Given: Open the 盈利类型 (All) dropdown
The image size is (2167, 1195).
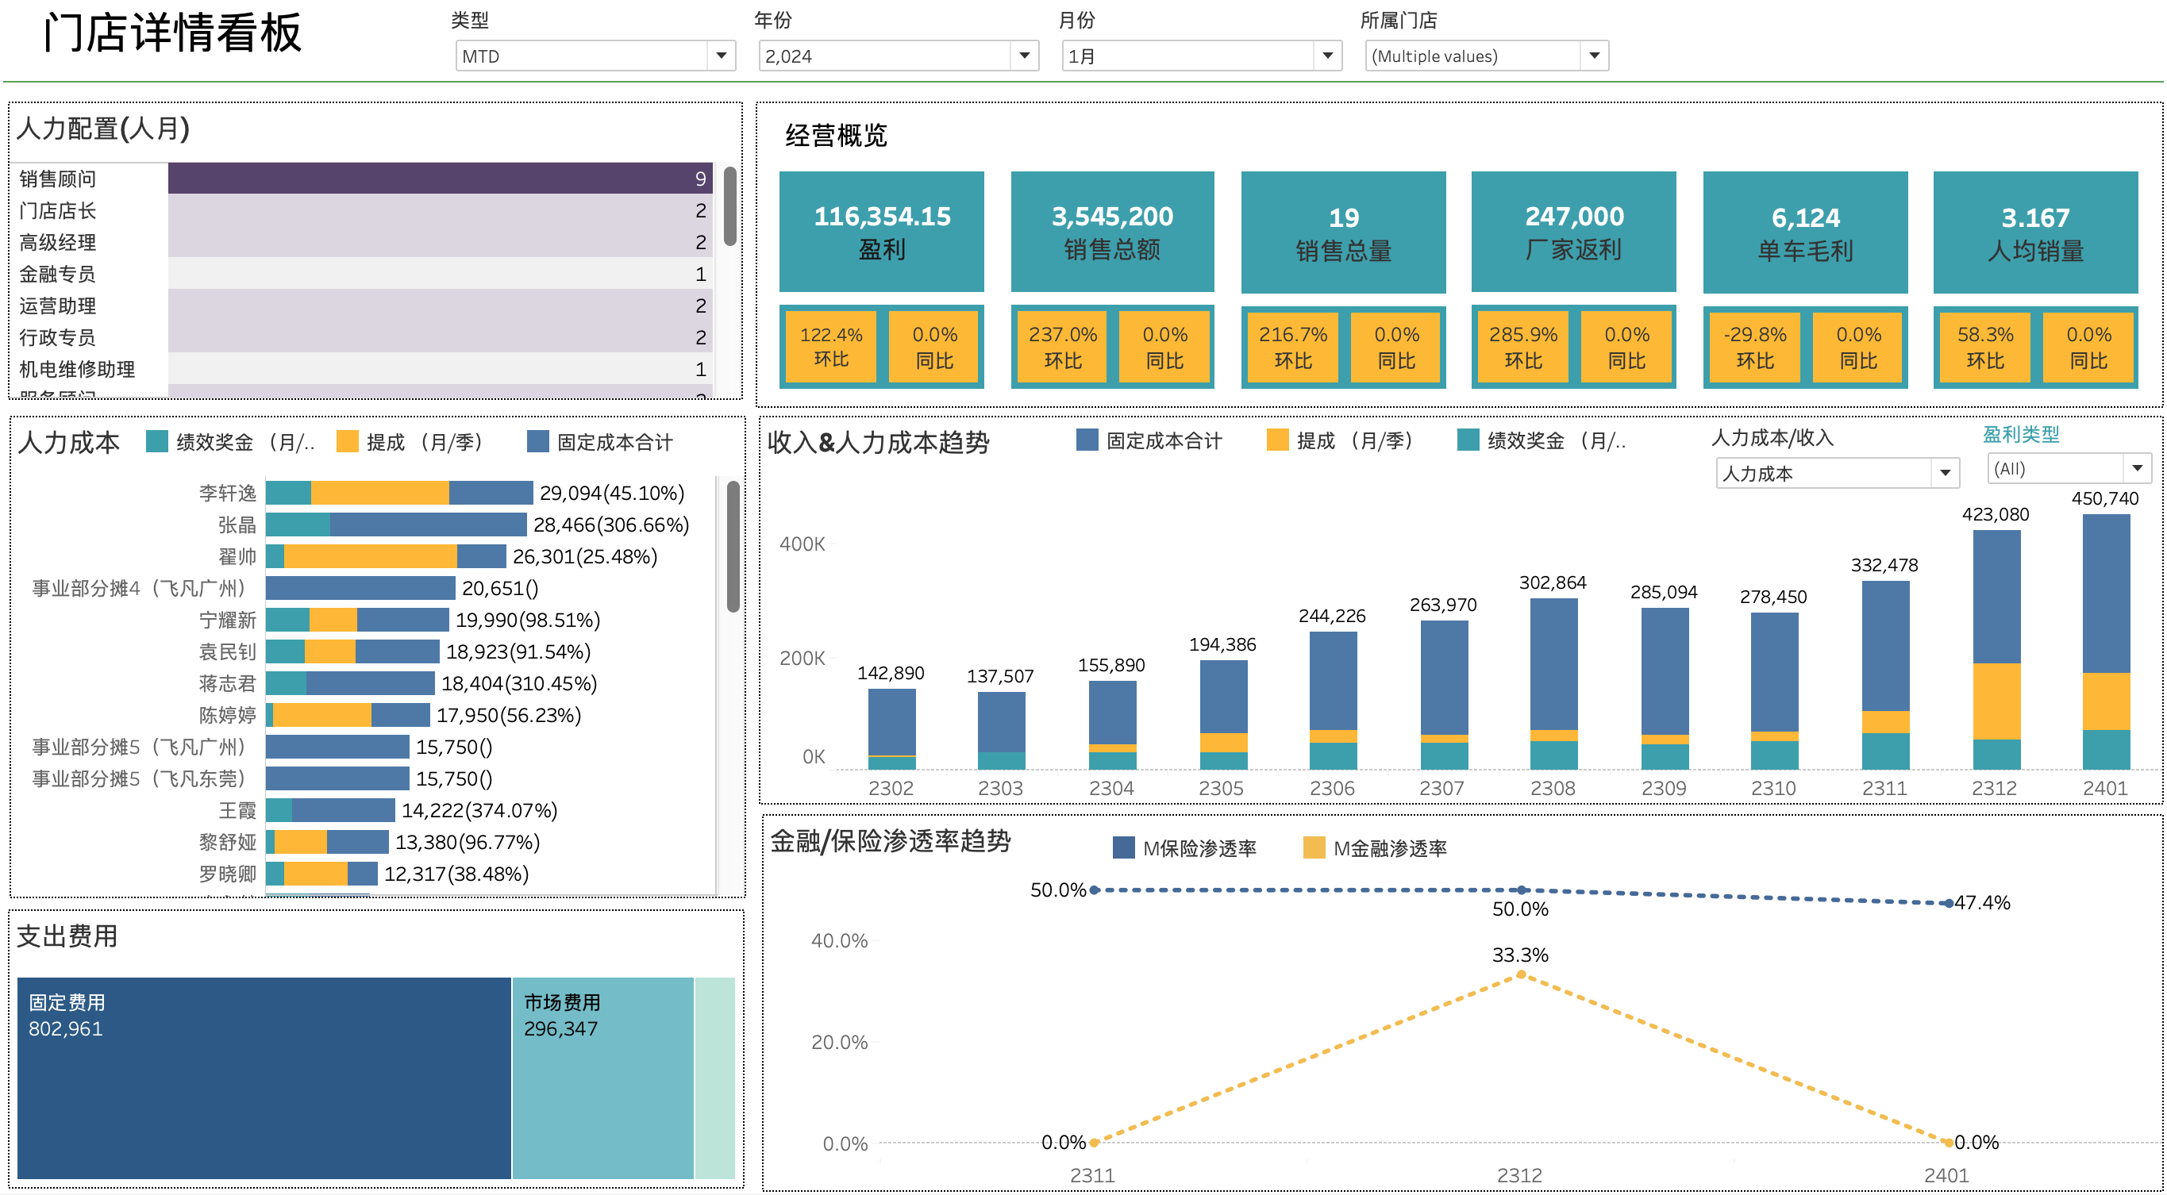Looking at the screenshot, I should pyautogui.click(x=2137, y=468).
